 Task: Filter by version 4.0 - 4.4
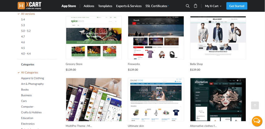pos(26,54)
